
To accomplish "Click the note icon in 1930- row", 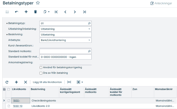I will tap(9, 101).
